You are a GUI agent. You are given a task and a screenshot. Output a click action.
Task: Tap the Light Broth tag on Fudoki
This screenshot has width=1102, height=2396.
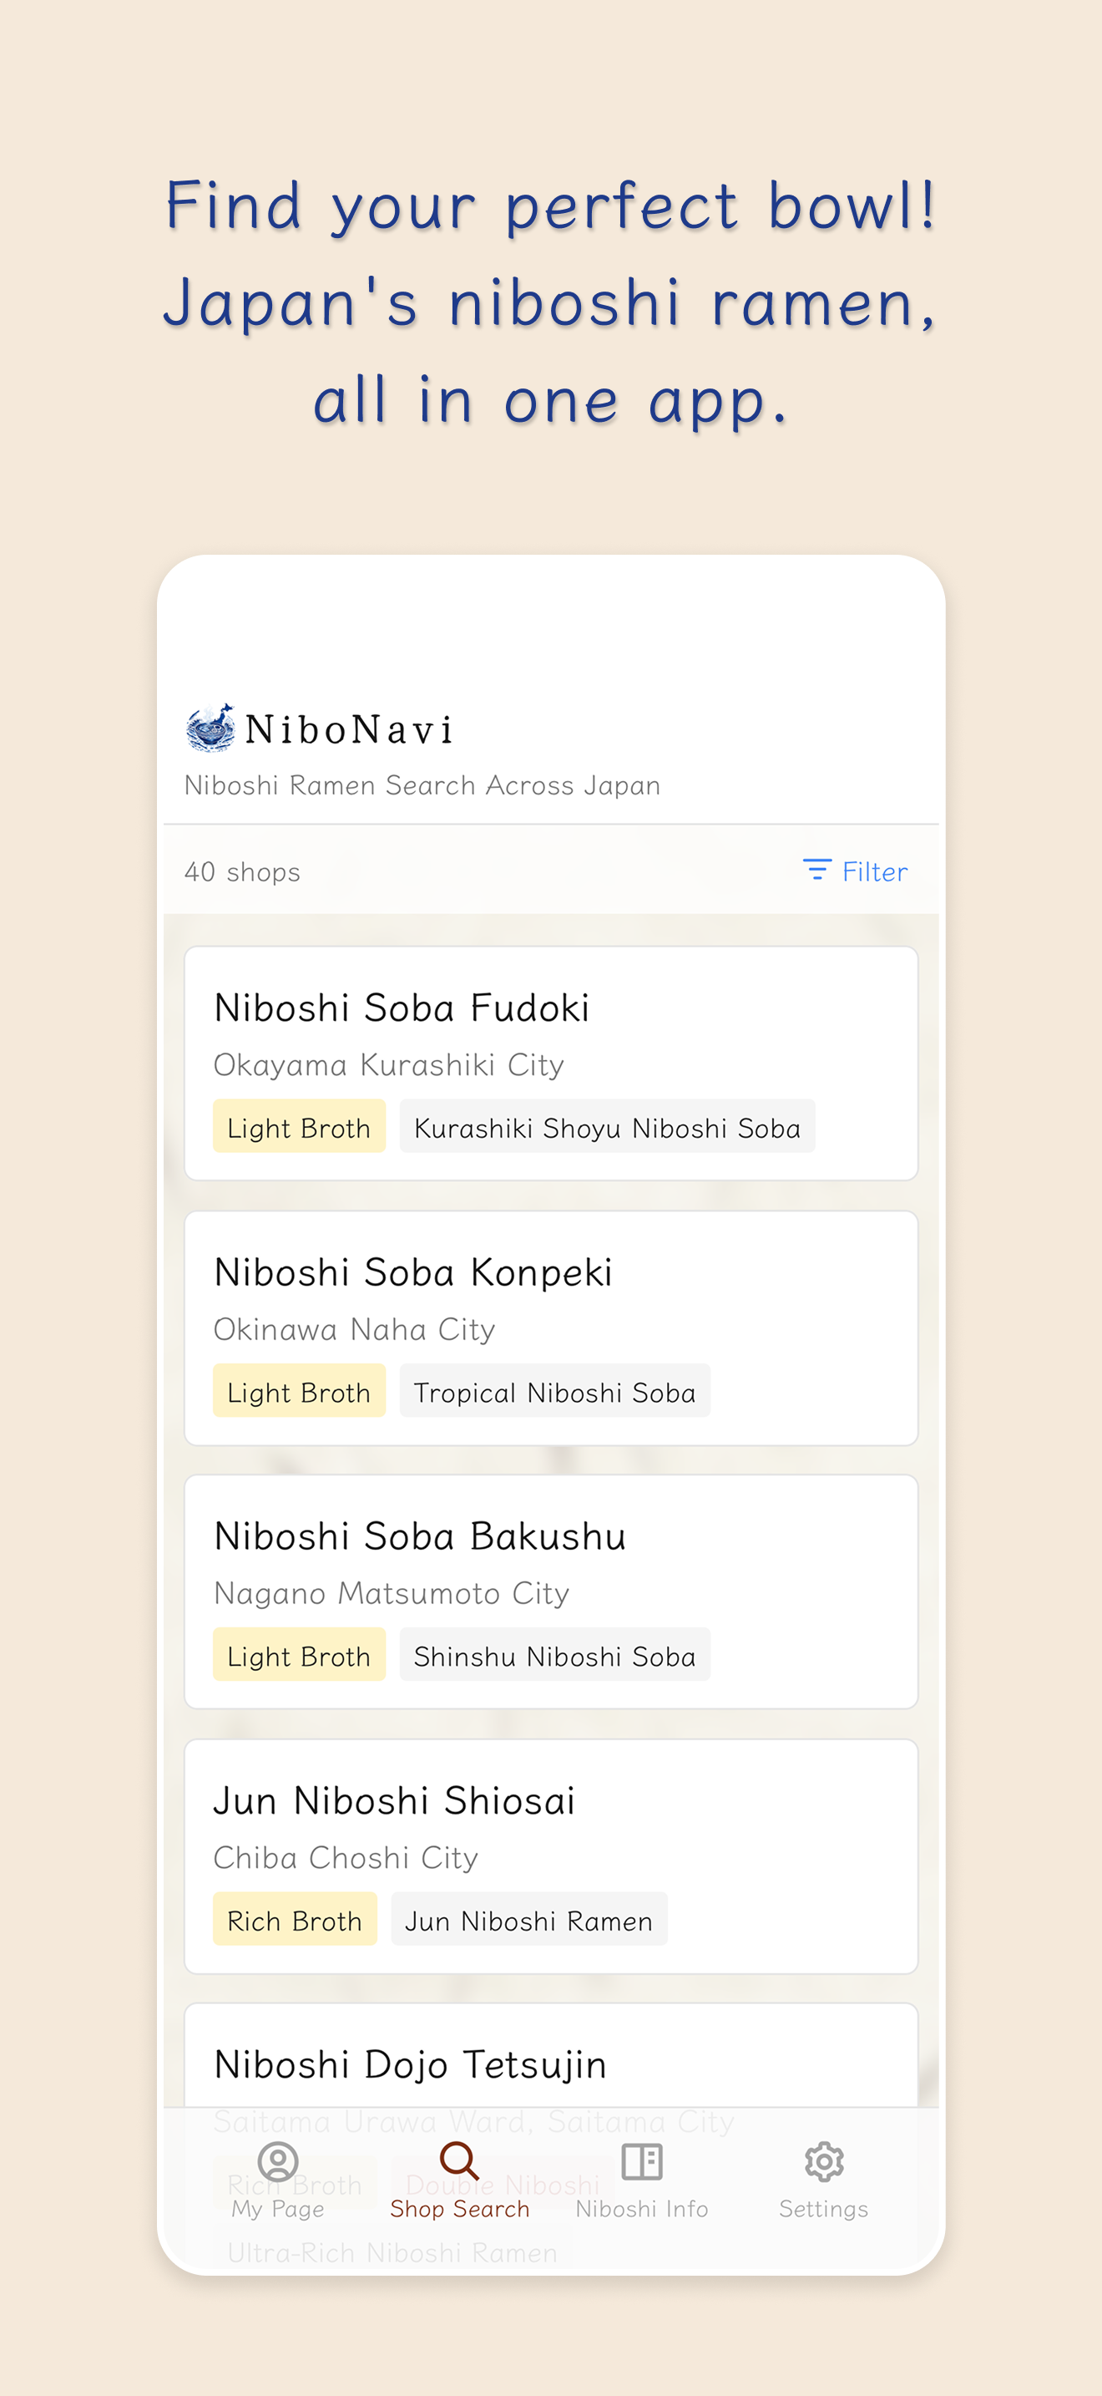point(299,1126)
